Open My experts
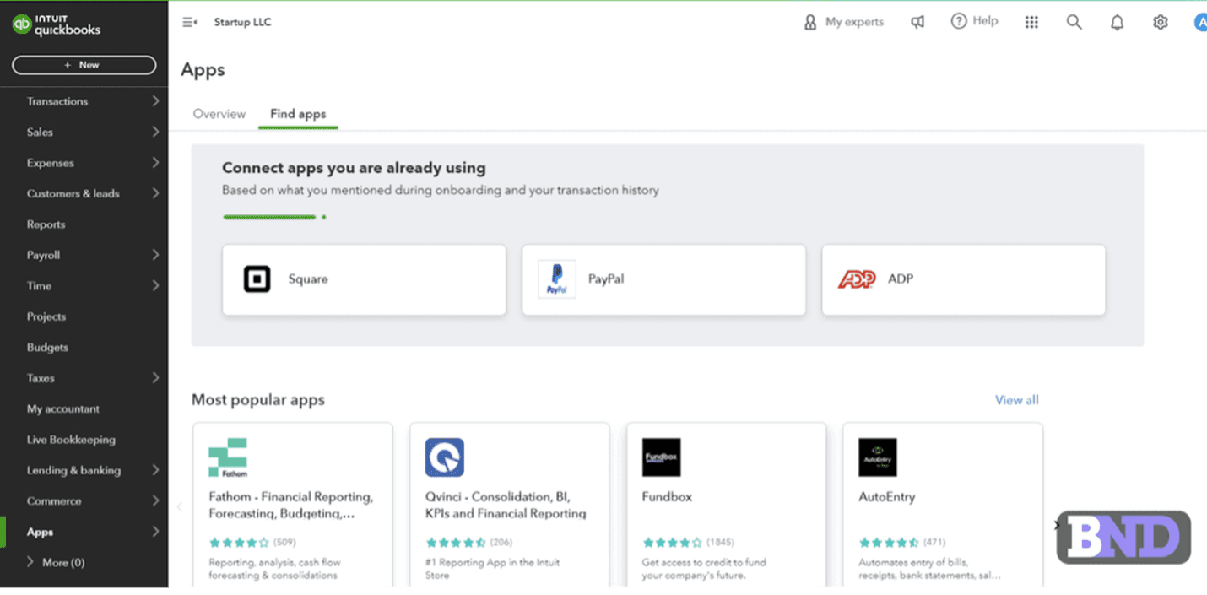The height and width of the screenshot is (595, 1207). [843, 22]
